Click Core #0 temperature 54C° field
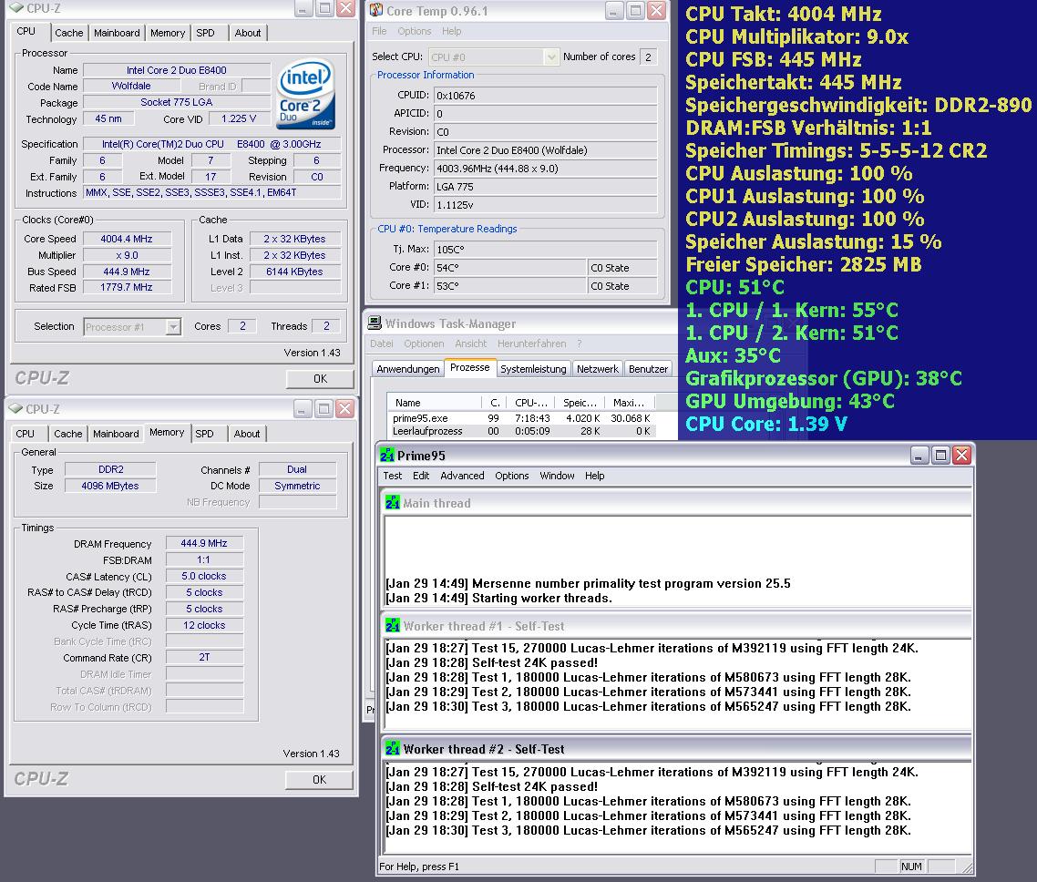1037x882 pixels. [x=510, y=268]
